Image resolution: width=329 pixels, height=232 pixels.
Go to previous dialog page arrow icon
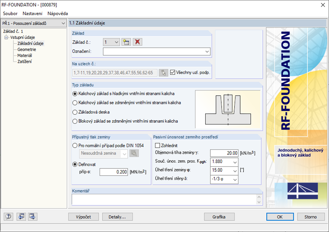coord(21,216)
